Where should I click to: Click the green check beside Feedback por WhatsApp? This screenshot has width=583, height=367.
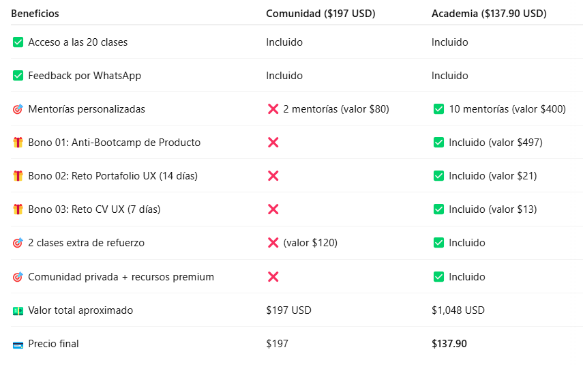coord(18,76)
